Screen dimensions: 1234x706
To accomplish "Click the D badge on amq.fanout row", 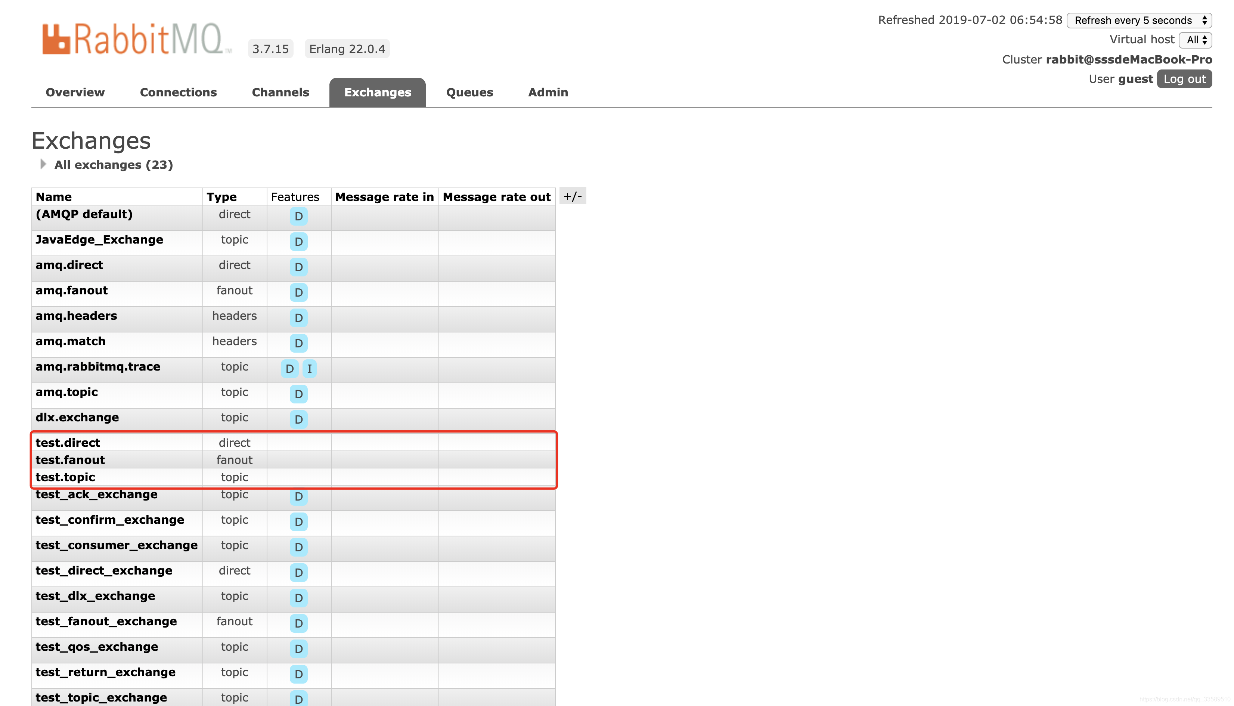I will [298, 292].
